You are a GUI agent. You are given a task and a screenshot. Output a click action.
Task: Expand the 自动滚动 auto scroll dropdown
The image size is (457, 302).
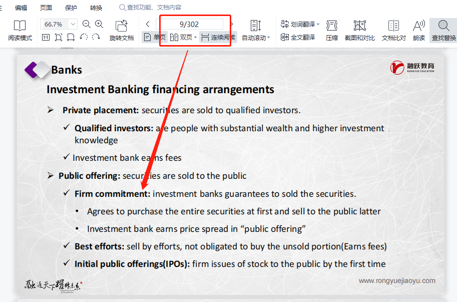coord(268,38)
